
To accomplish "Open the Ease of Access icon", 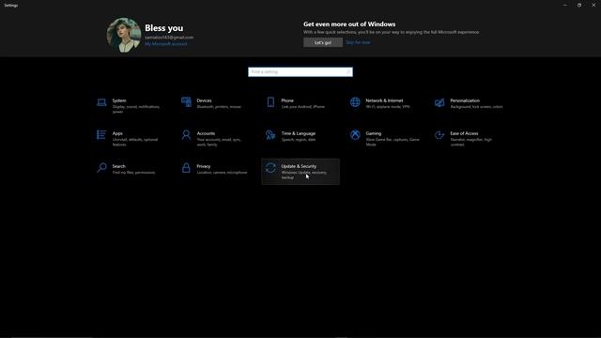I will 439,135.
